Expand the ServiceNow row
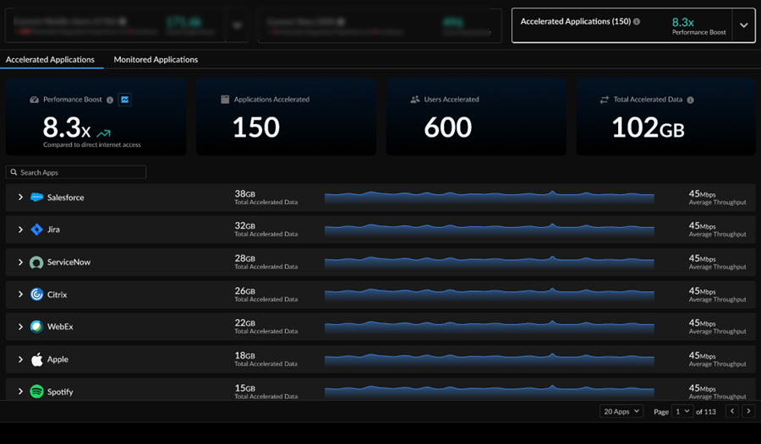The height and width of the screenshot is (444, 761). 20,263
